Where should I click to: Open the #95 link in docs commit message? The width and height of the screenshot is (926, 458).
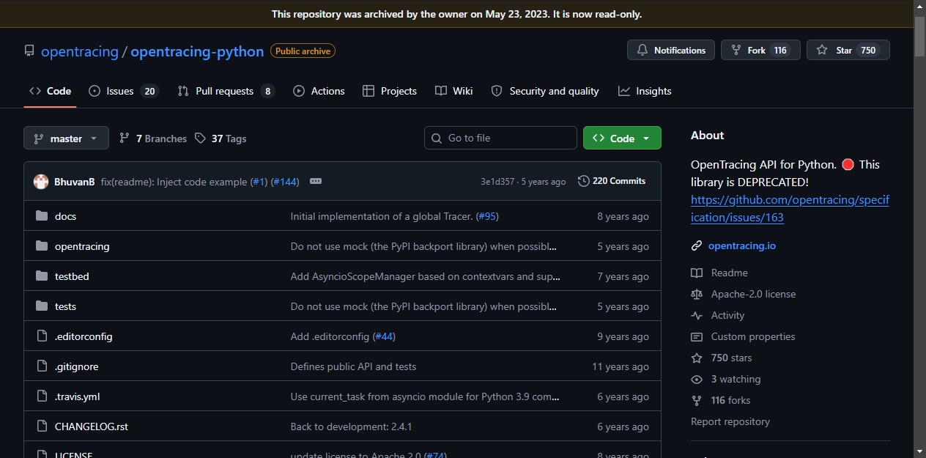(487, 216)
